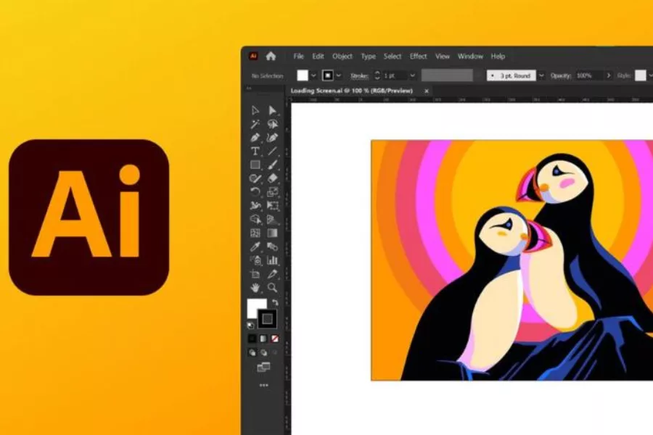The width and height of the screenshot is (653, 435).
Task: Set fill to None (red slash)
Action: point(275,339)
